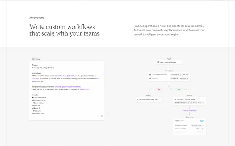This screenshot has width=235, height=146.
Task: Click the $25,000 value field in the condition
Action: (185, 75)
